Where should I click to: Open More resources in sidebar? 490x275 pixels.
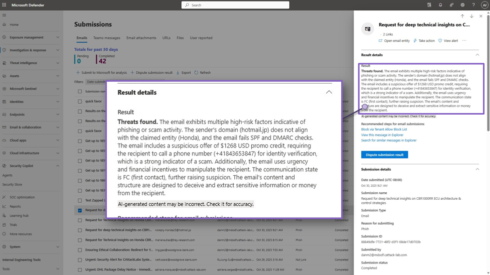click(20, 234)
